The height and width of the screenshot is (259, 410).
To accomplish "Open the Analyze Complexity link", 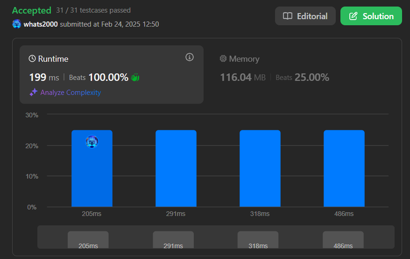I will (71, 93).
